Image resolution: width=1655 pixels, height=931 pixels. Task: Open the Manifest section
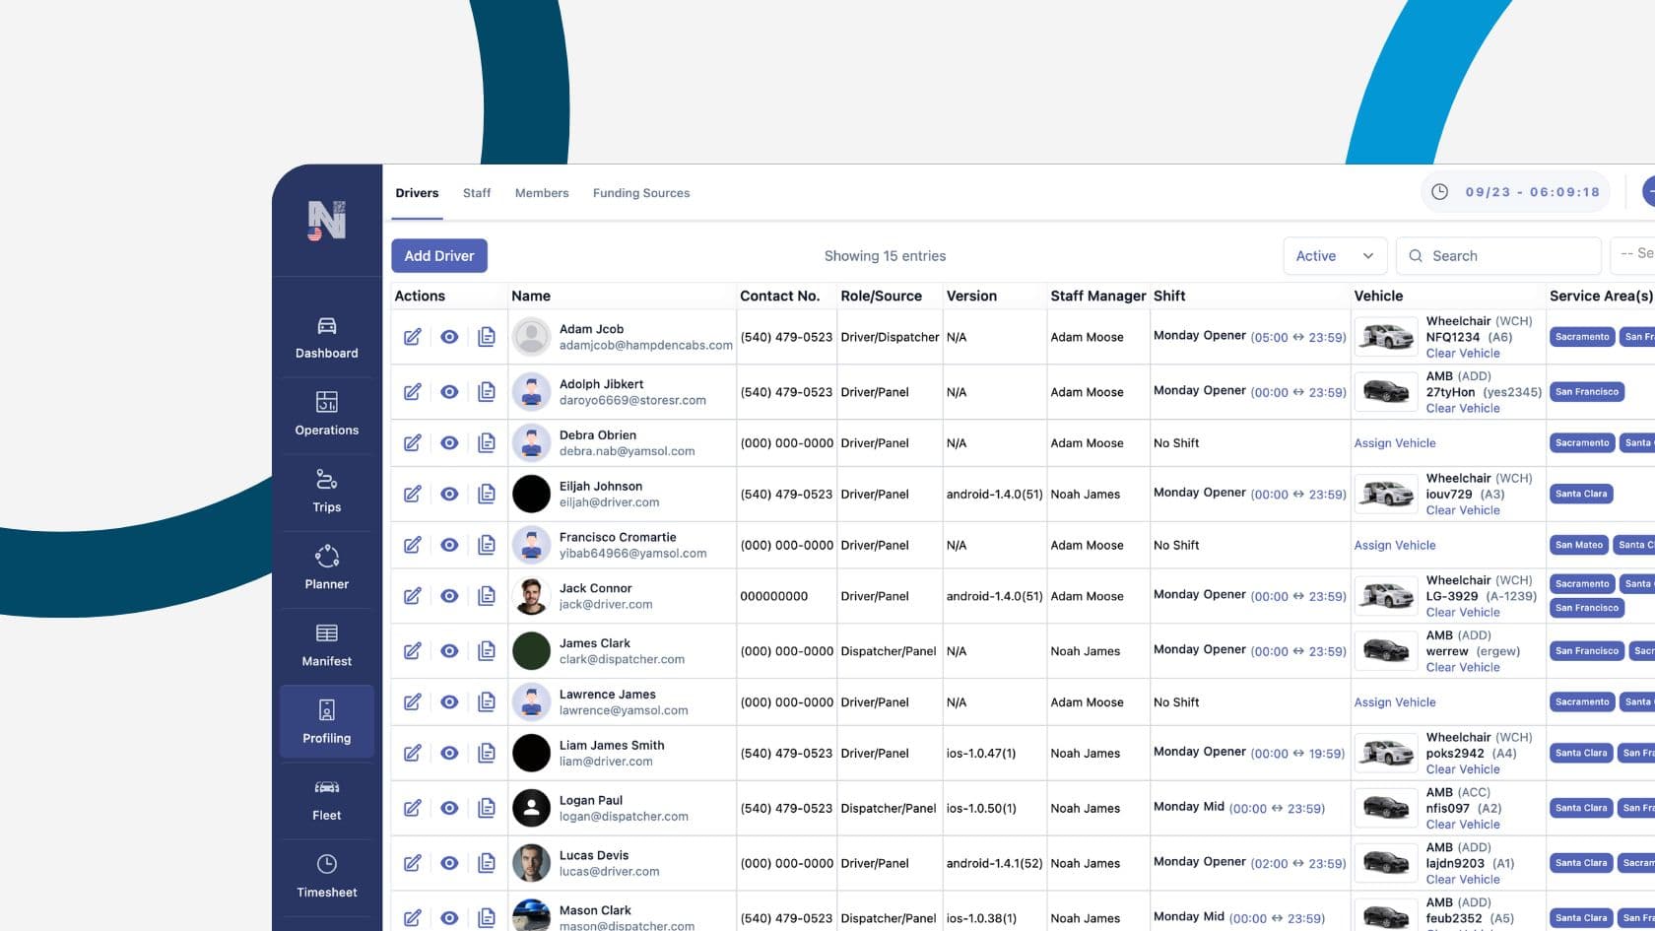[326, 644]
